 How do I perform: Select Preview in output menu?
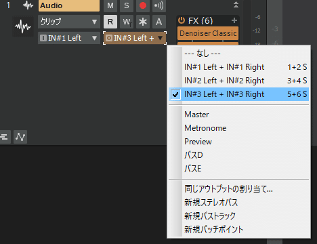click(238, 142)
